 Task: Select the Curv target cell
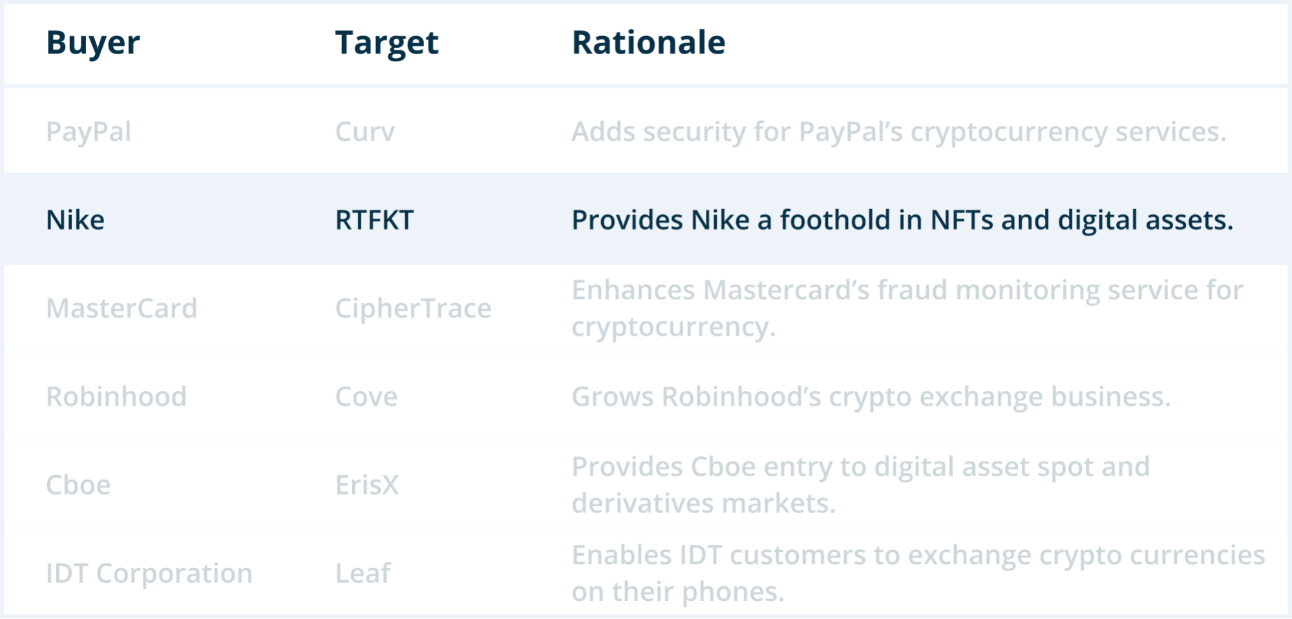pos(365,132)
